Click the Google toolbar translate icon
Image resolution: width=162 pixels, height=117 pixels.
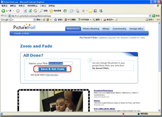tap(94, 19)
